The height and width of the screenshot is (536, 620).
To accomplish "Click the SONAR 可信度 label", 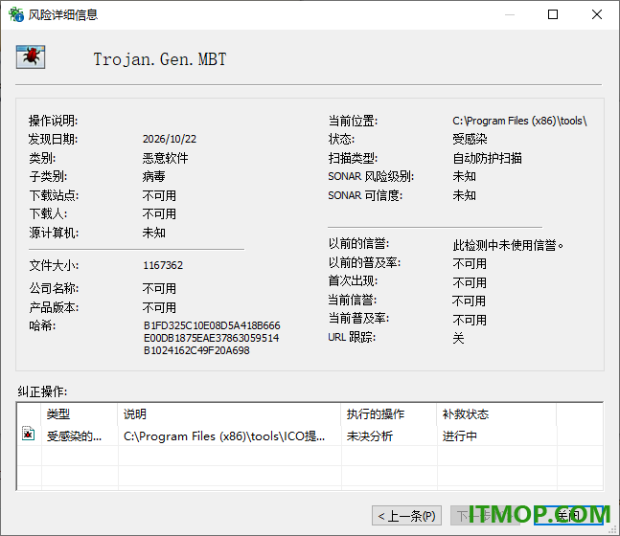I will pyautogui.click(x=365, y=195).
